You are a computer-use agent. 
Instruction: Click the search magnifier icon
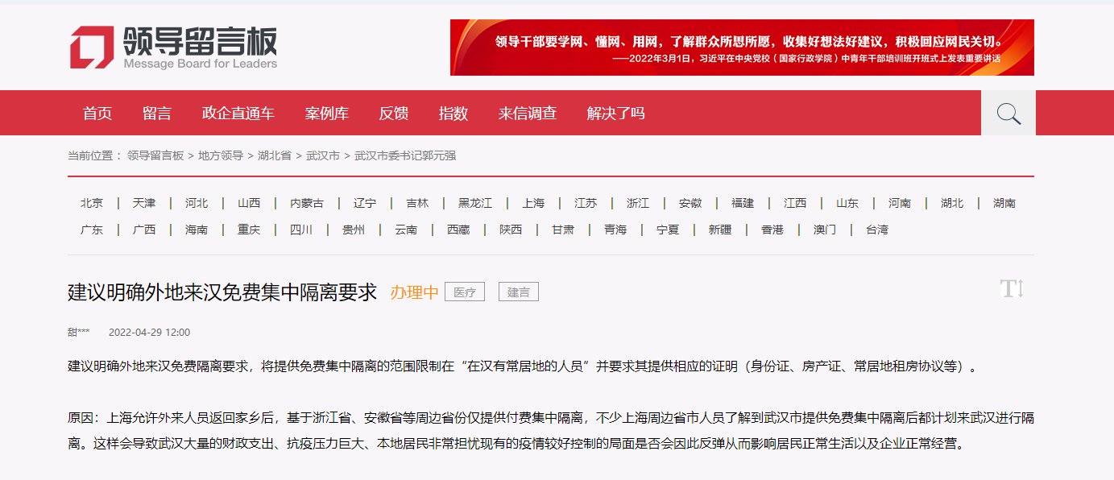[1008, 113]
